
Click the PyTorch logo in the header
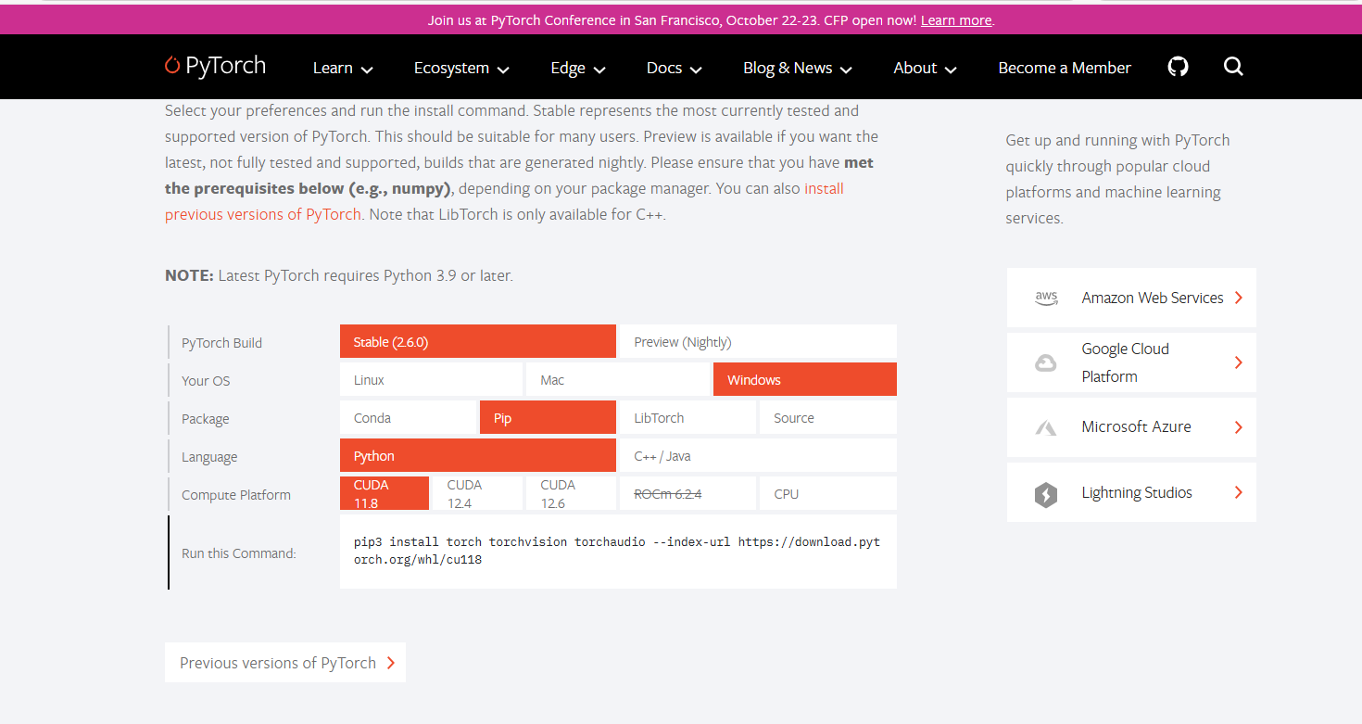215,66
